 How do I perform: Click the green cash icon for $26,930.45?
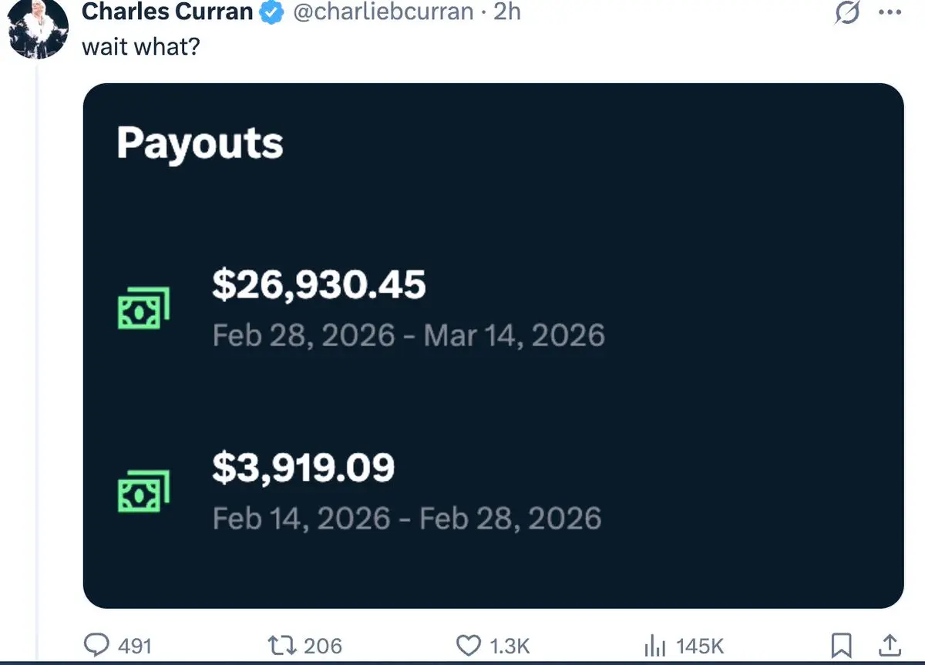pyautogui.click(x=143, y=309)
